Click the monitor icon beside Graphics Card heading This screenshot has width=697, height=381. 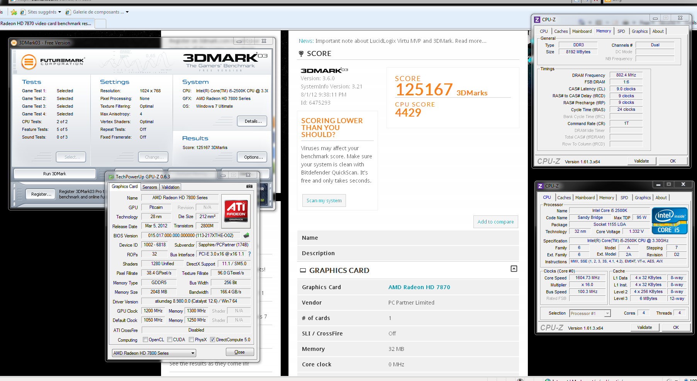(303, 271)
